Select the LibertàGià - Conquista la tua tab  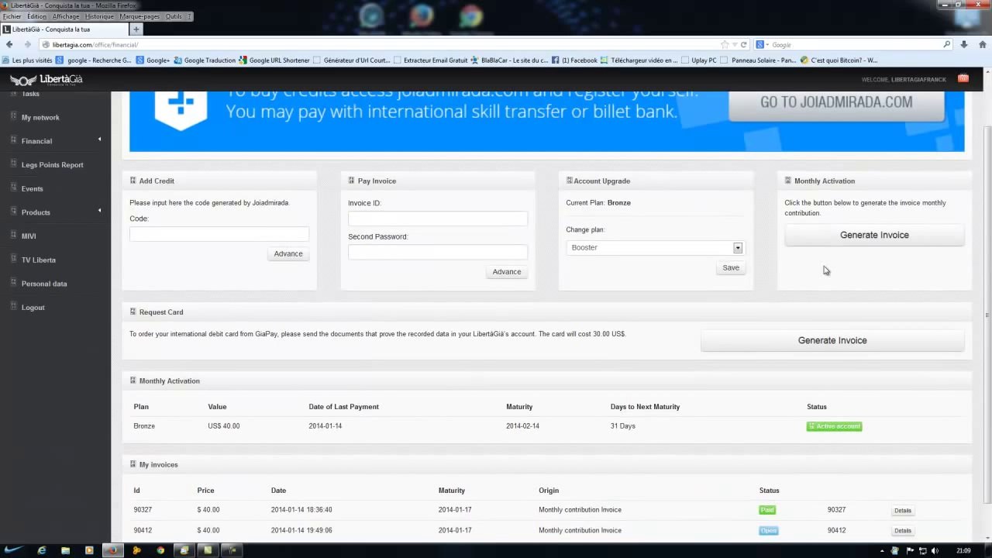(x=65, y=29)
